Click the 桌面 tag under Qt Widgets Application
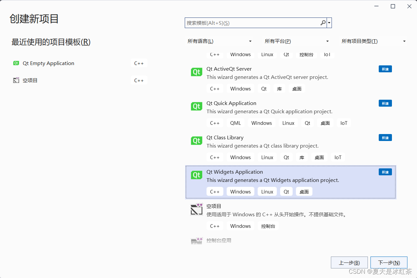 coord(304,191)
